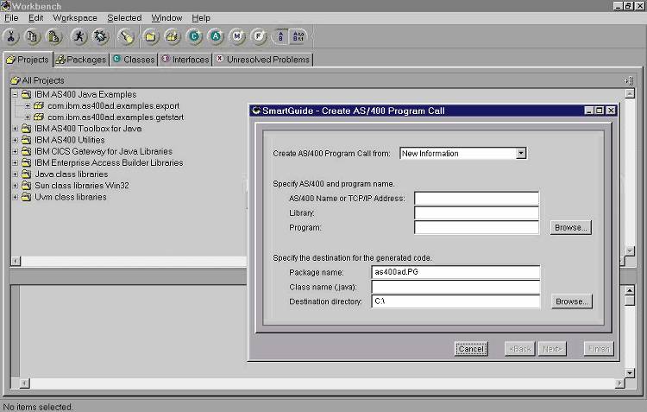Toggle the edition names 'A B 1.0' button
This screenshot has width=647, height=412.
coord(298,37)
